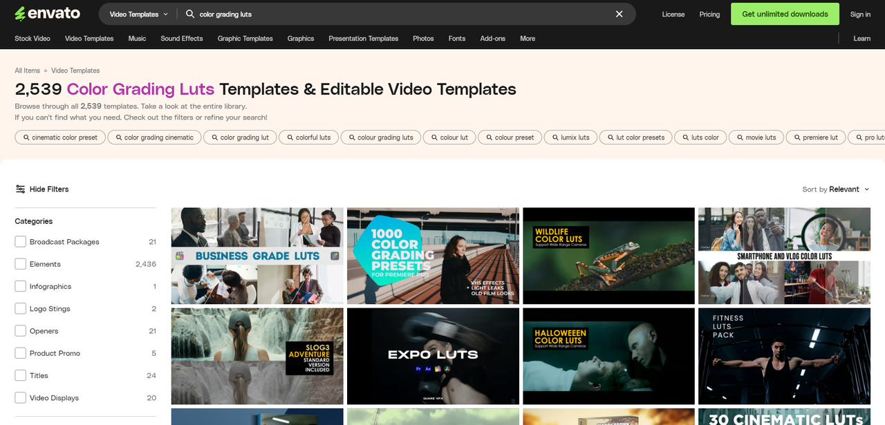Open the Music menu
Viewport: 885px width, 425px height.
click(x=137, y=39)
